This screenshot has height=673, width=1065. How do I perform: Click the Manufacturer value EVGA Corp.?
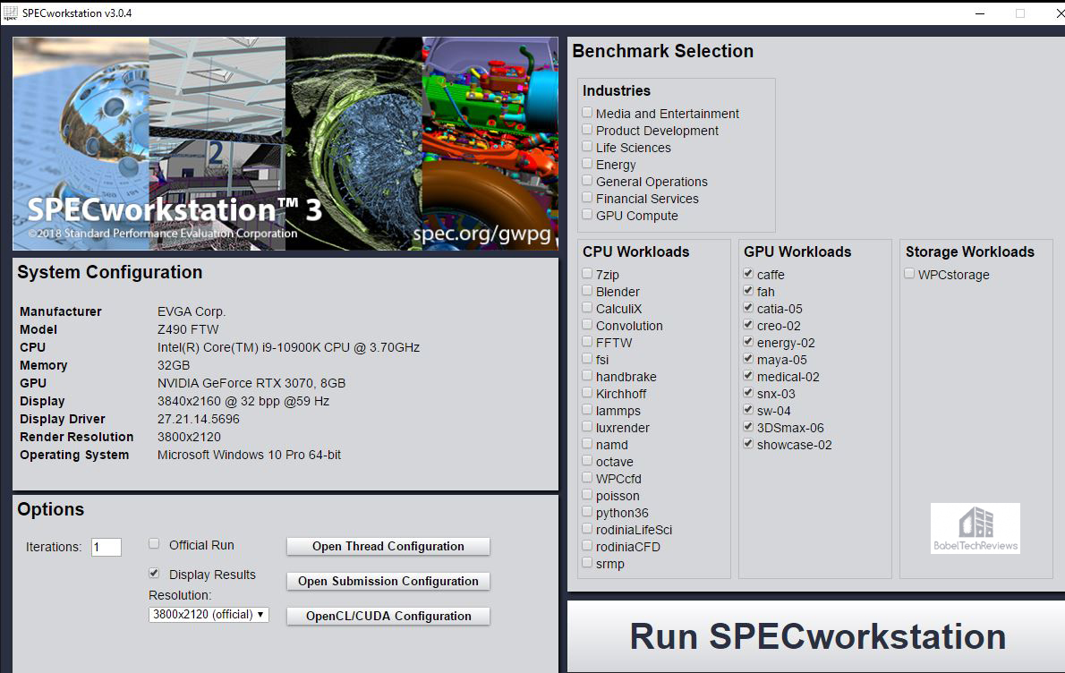(192, 311)
